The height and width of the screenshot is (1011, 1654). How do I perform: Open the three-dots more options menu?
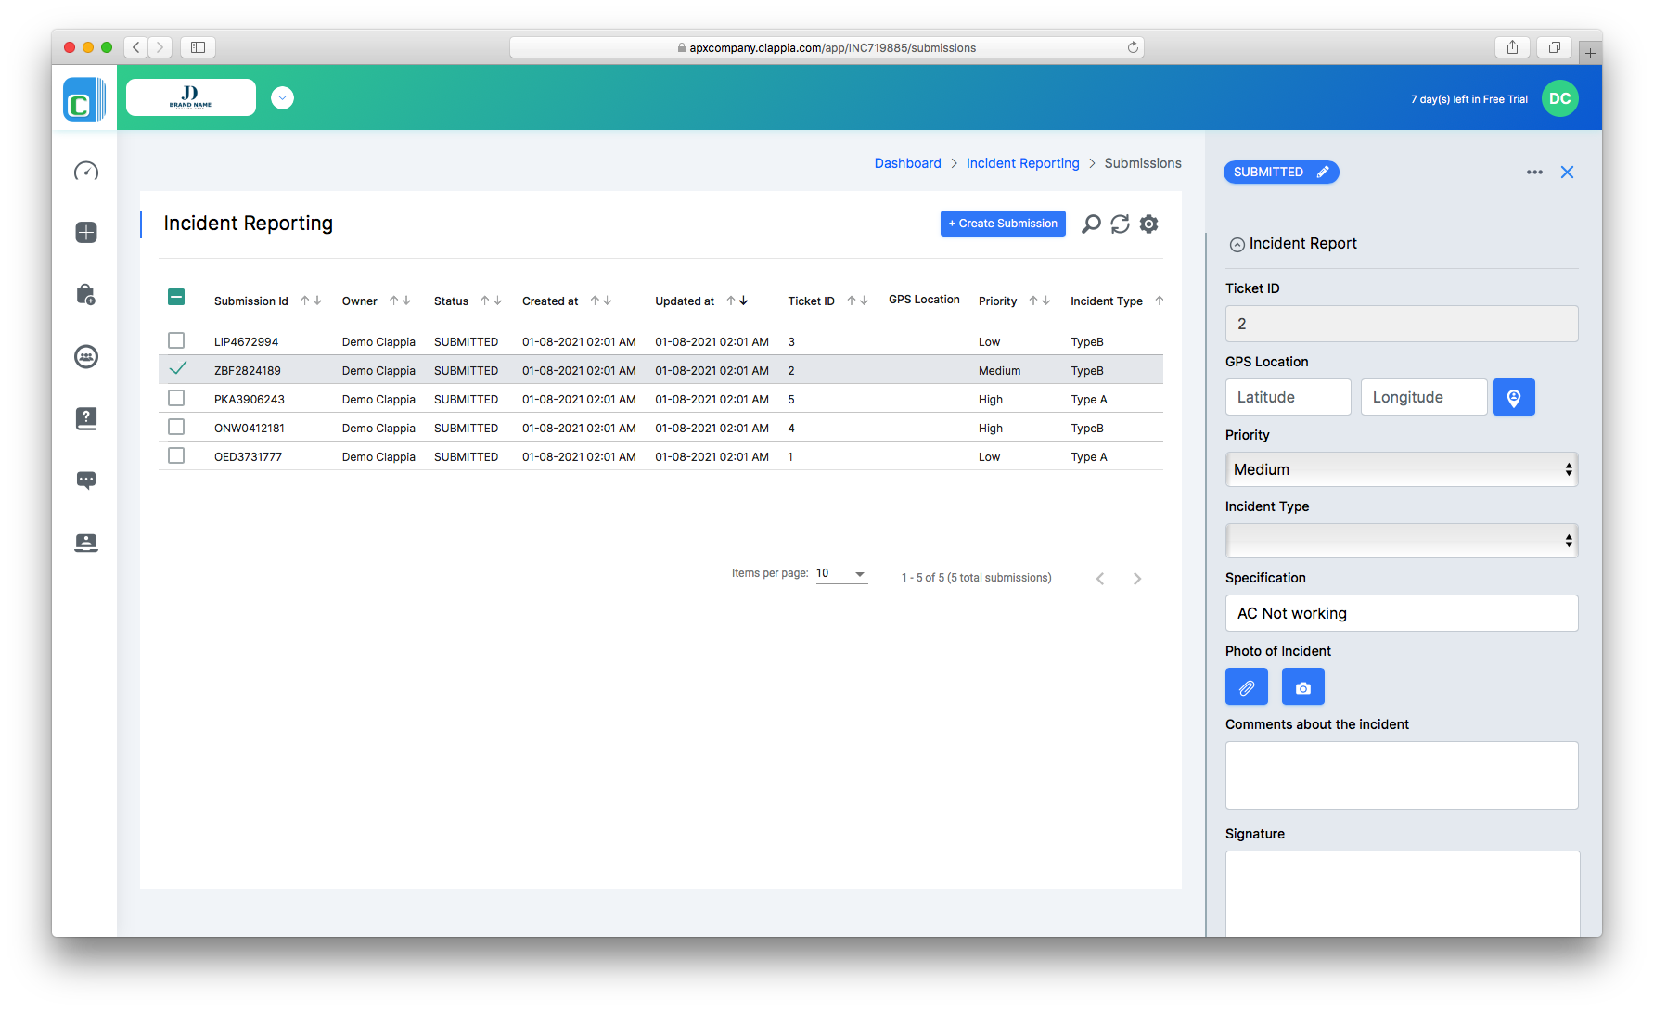1534,173
